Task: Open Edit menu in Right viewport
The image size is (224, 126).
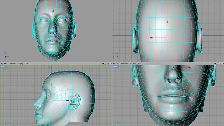Action: click(x=6, y=64)
